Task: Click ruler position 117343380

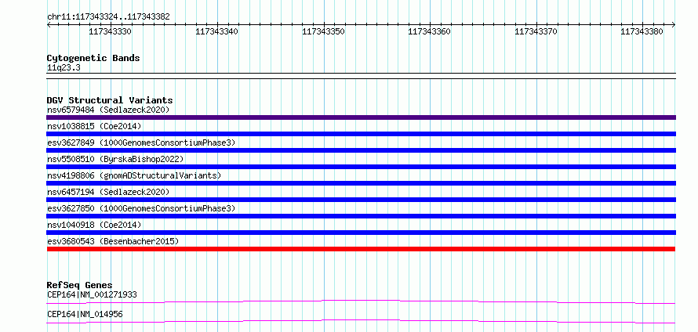Action: click(x=642, y=31)
